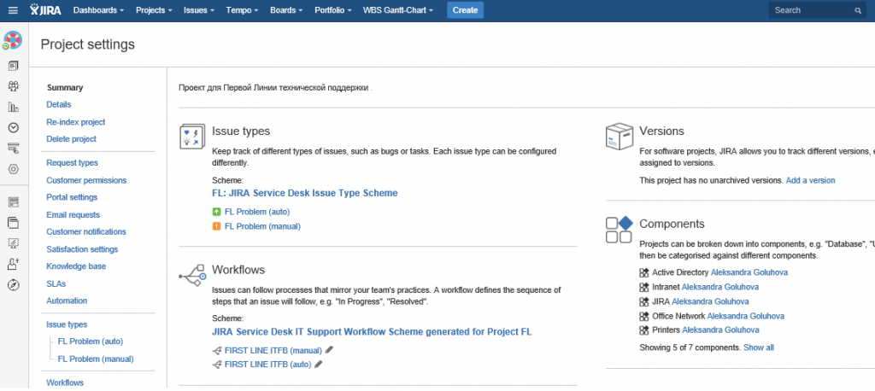Open Knowledge base settings
Viewport: 875px width, 391px height.
click(76, 266)
